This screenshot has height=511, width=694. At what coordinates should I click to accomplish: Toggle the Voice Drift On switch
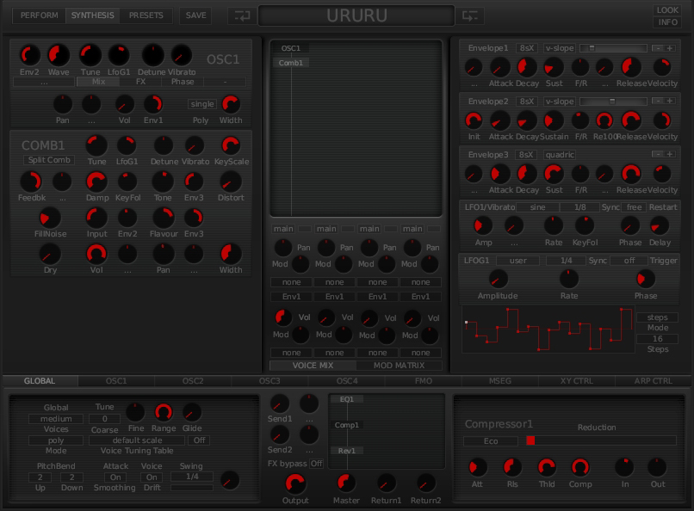pyautogui.click(x=152, y=477)
